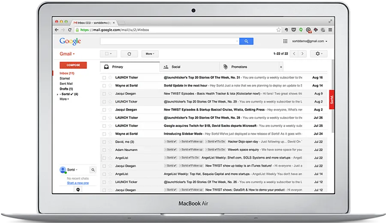Click the blue search button

[246, 41]
